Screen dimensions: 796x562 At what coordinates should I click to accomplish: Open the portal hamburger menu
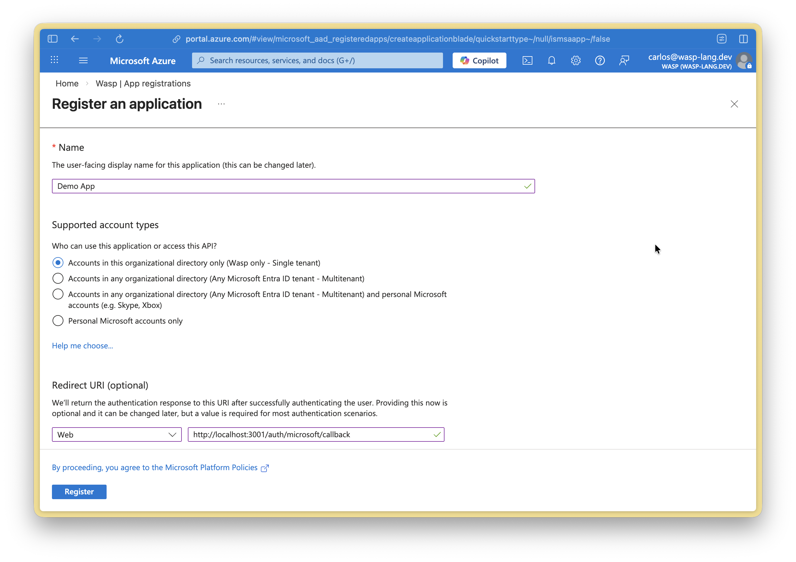(83, 60)
